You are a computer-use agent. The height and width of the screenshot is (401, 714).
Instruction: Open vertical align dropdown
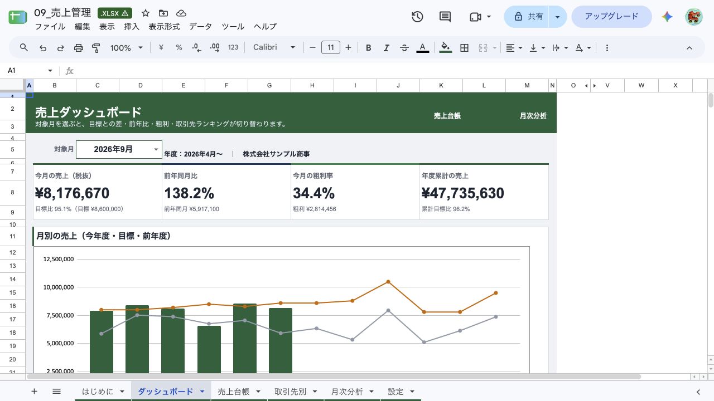tap(537, 48)
